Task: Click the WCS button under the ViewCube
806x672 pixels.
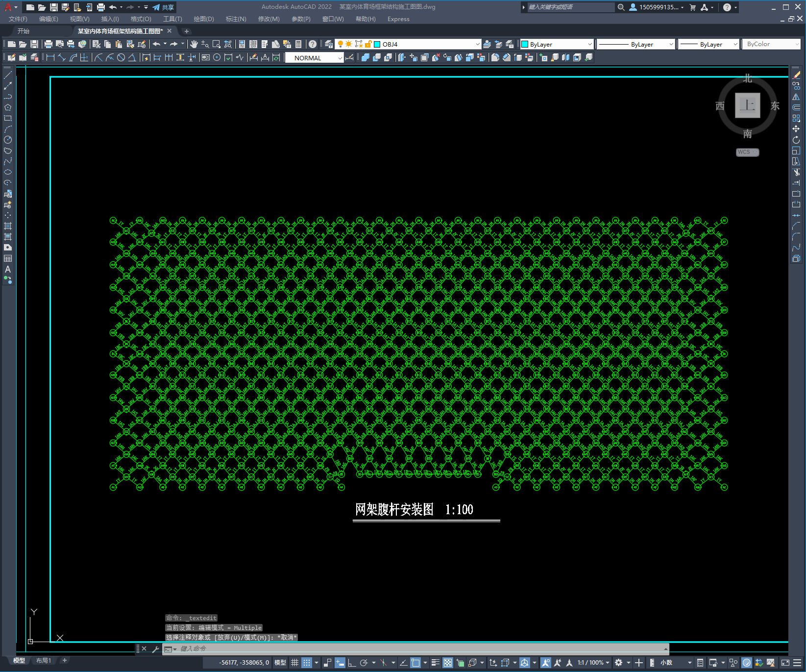Action: [x=747, y=152]
